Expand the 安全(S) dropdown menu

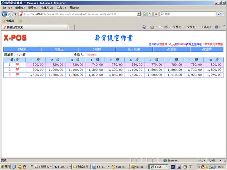pyautogui.click(x=193, y=27)
